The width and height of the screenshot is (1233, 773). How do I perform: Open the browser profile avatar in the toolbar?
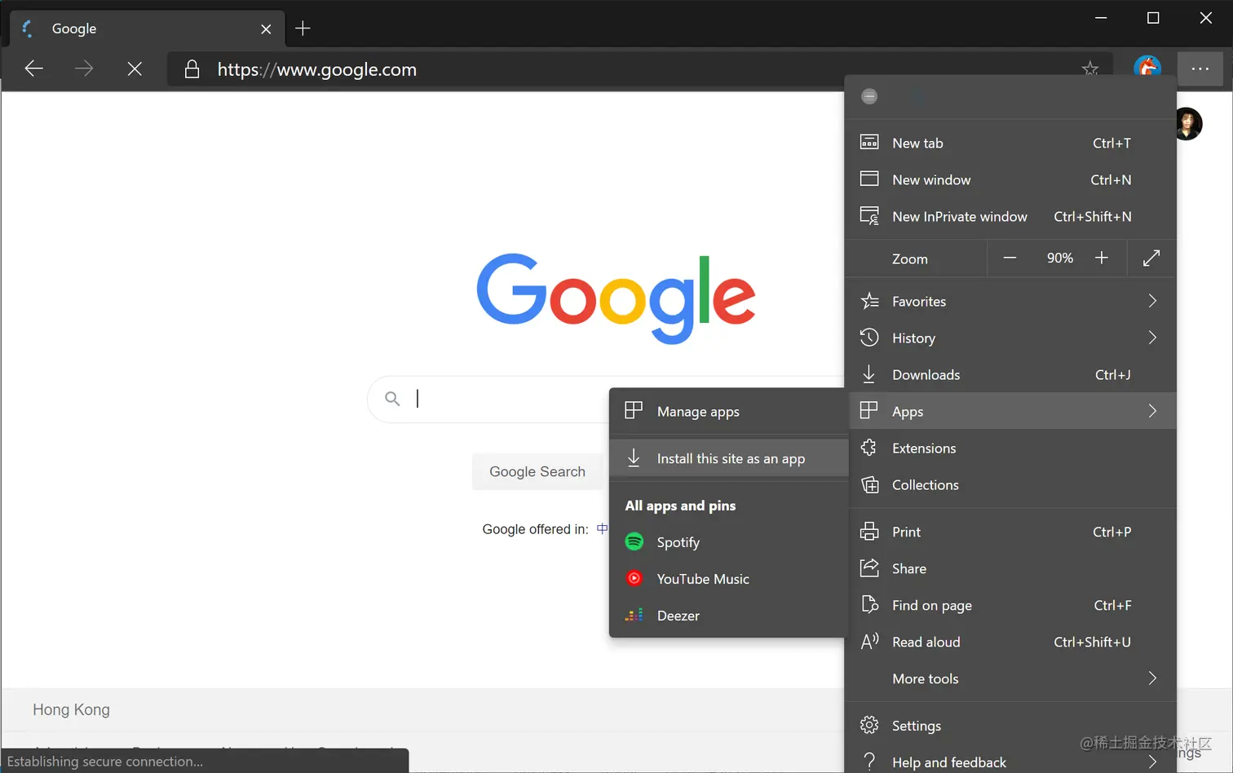(1147, 68)
